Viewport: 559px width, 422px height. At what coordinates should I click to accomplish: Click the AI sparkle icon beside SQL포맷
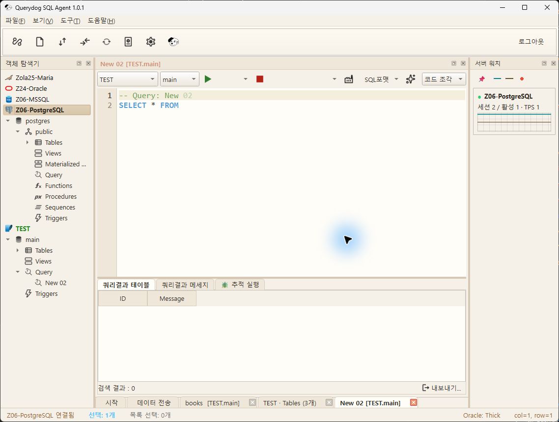[411, 79]
